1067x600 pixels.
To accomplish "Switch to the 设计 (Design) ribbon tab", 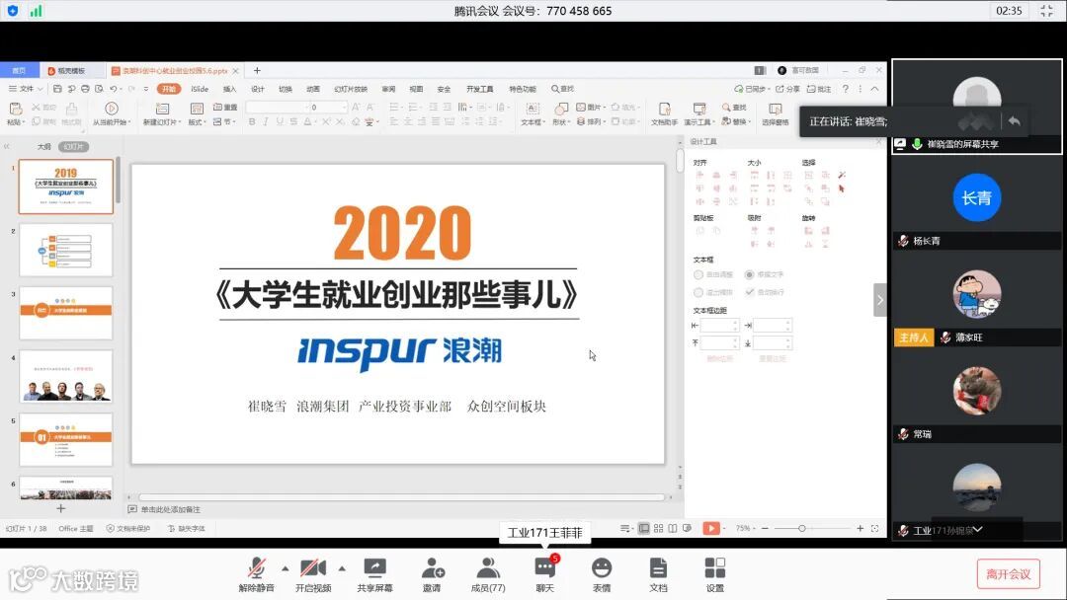I will coord(257,89).
